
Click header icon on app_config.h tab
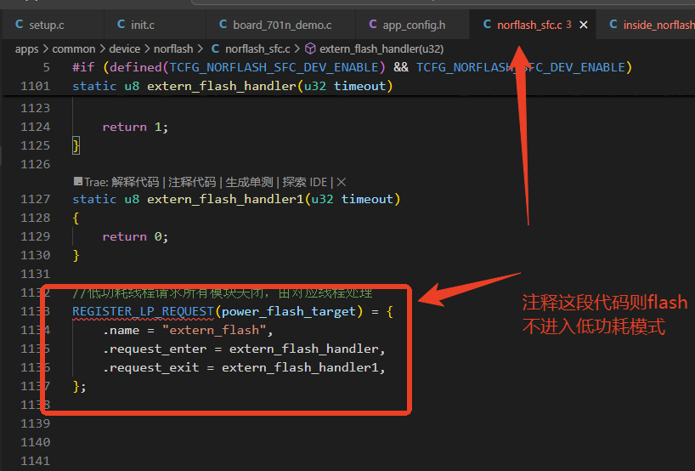pyautogui.click(x=373, y=25)
